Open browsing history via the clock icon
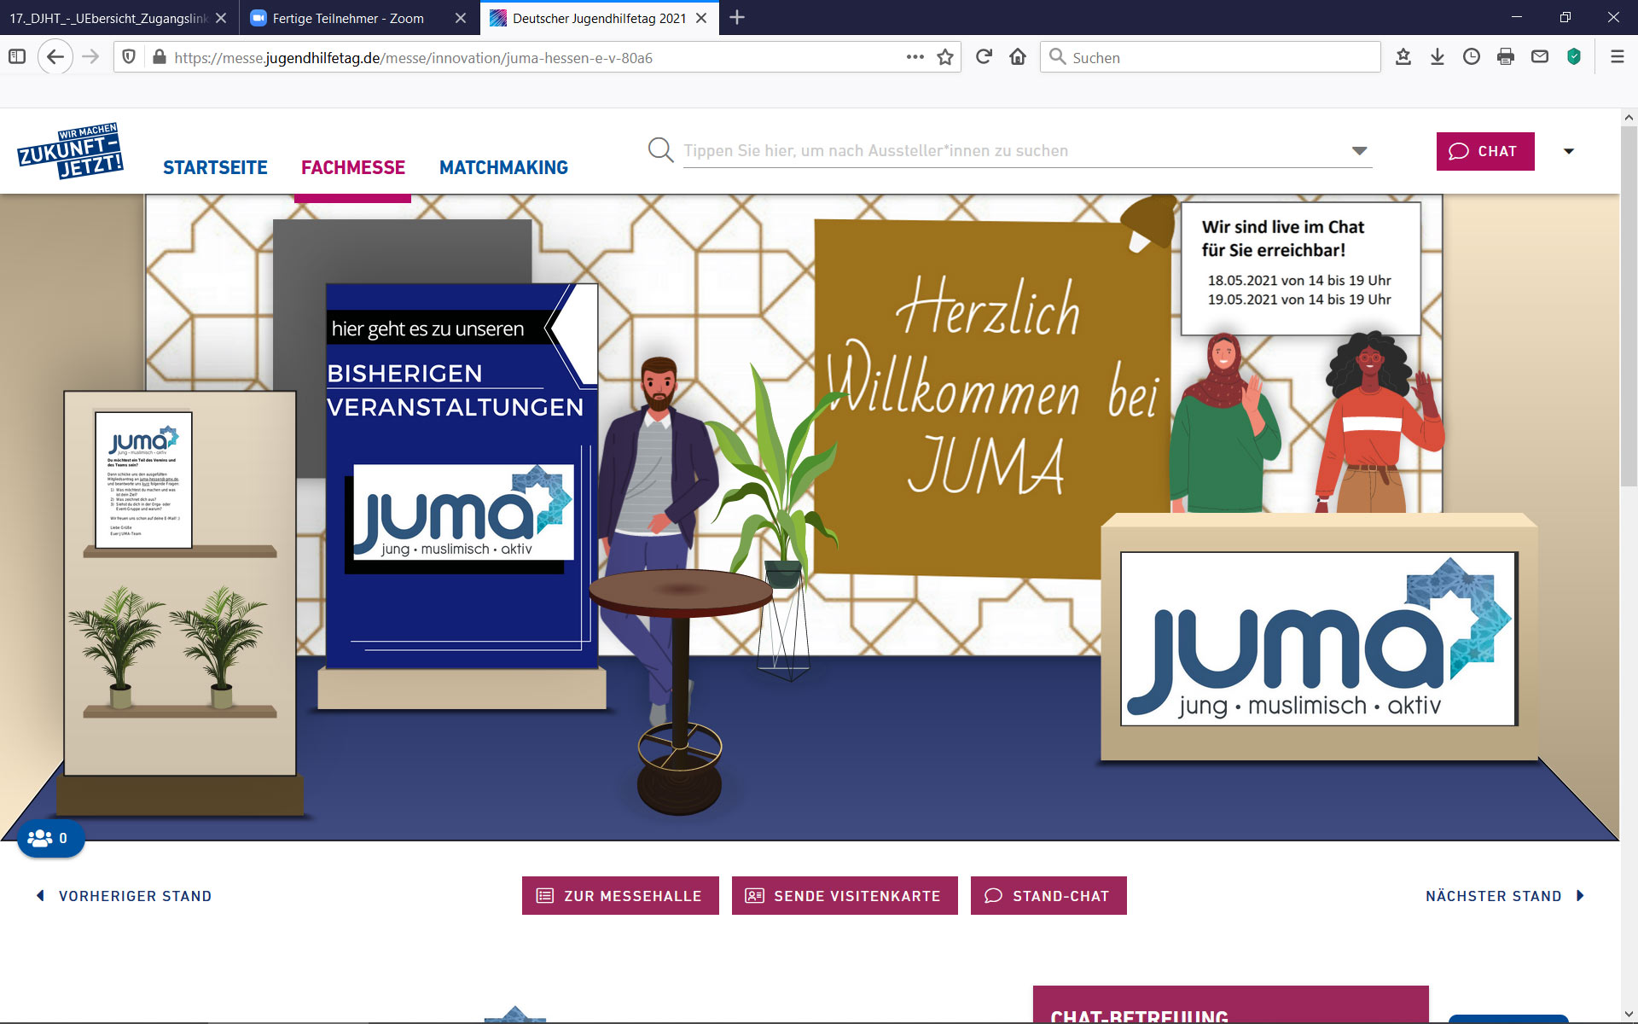1638x1024 pixels. click(1472, 57)
